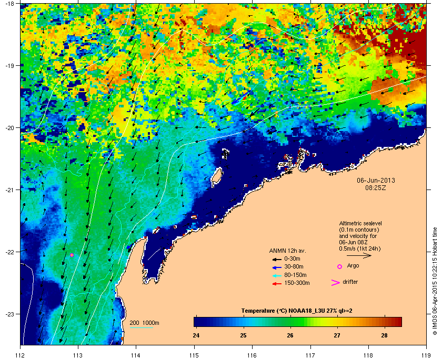Click the time label 08:25Z

[x=376, y=187]
